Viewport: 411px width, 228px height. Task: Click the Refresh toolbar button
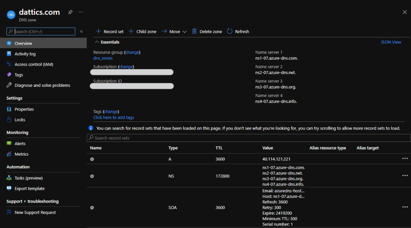point(238,31)
